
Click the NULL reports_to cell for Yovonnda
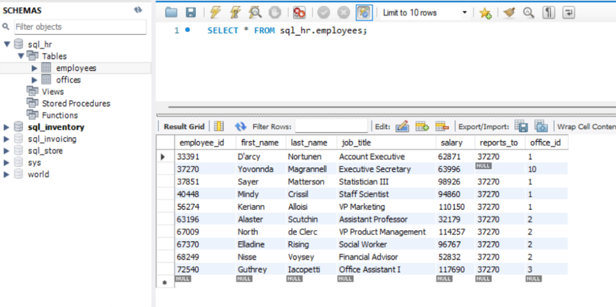[x=500, y=169]
